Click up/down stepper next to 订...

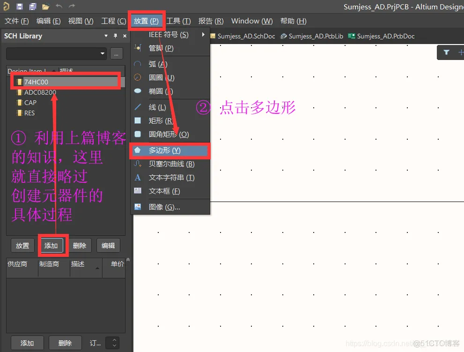coord(114,343)
